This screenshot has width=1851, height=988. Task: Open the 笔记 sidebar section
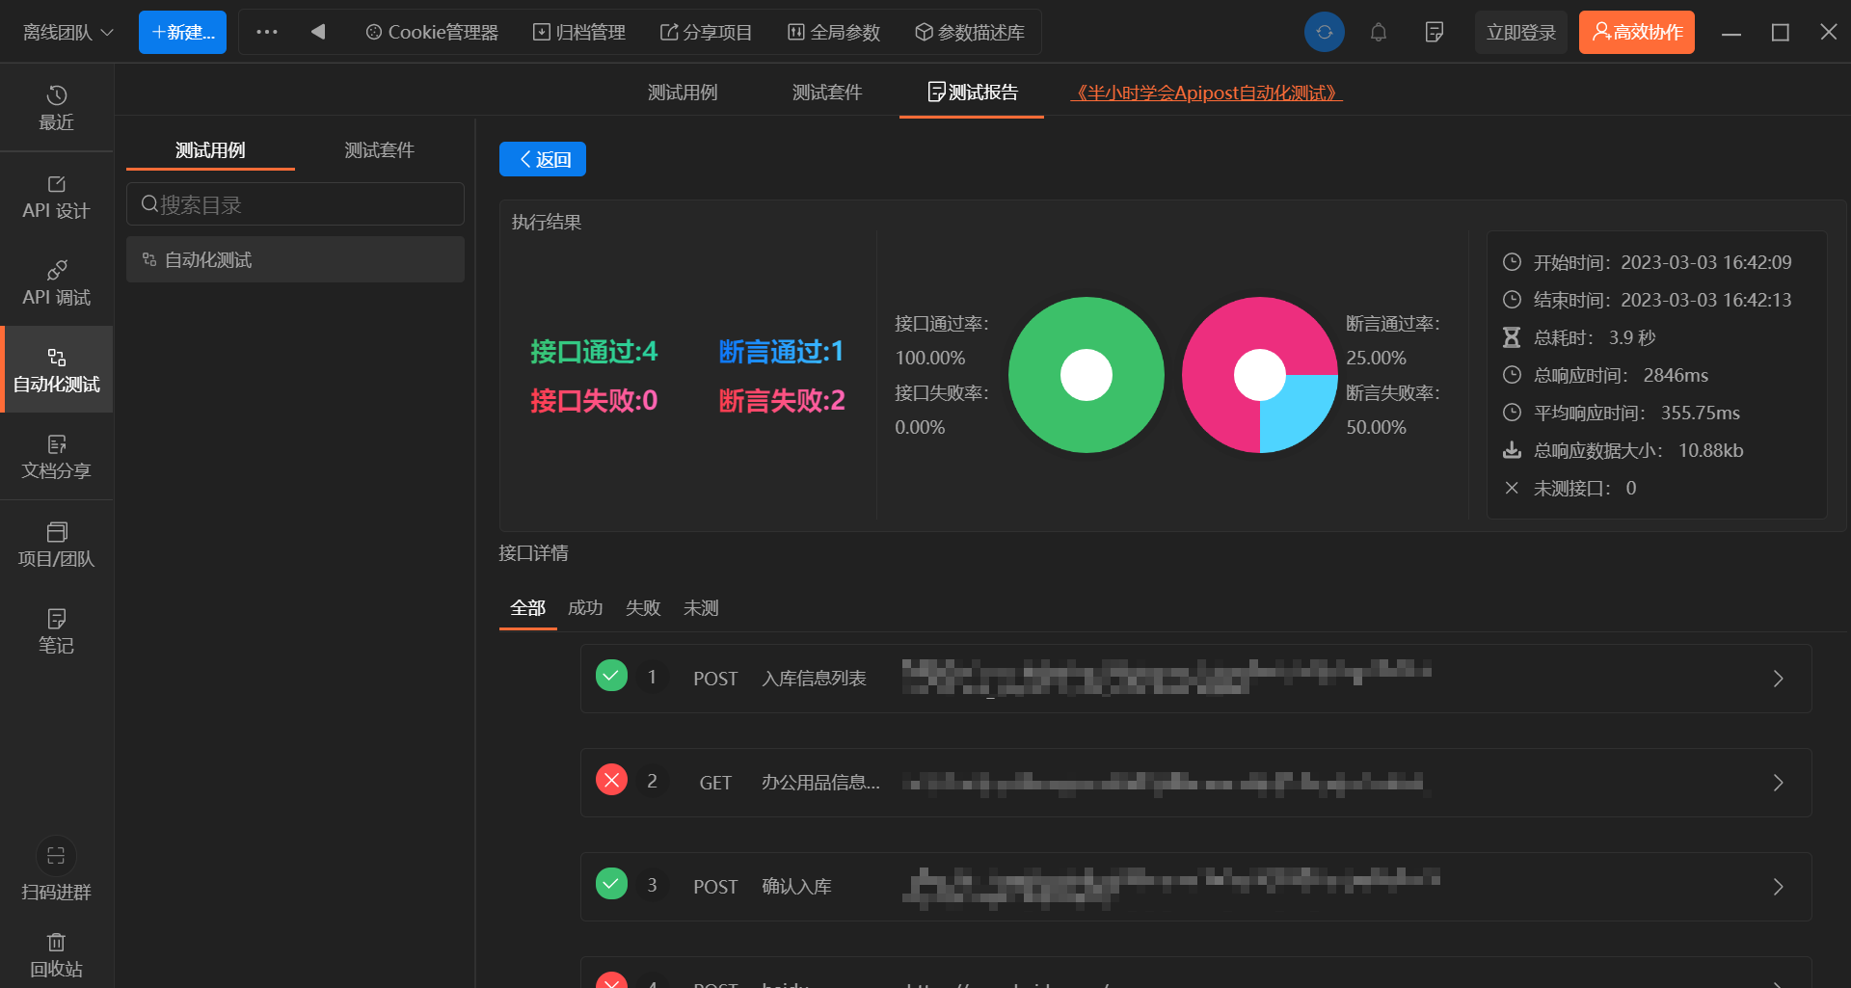[x=56, y=631]
